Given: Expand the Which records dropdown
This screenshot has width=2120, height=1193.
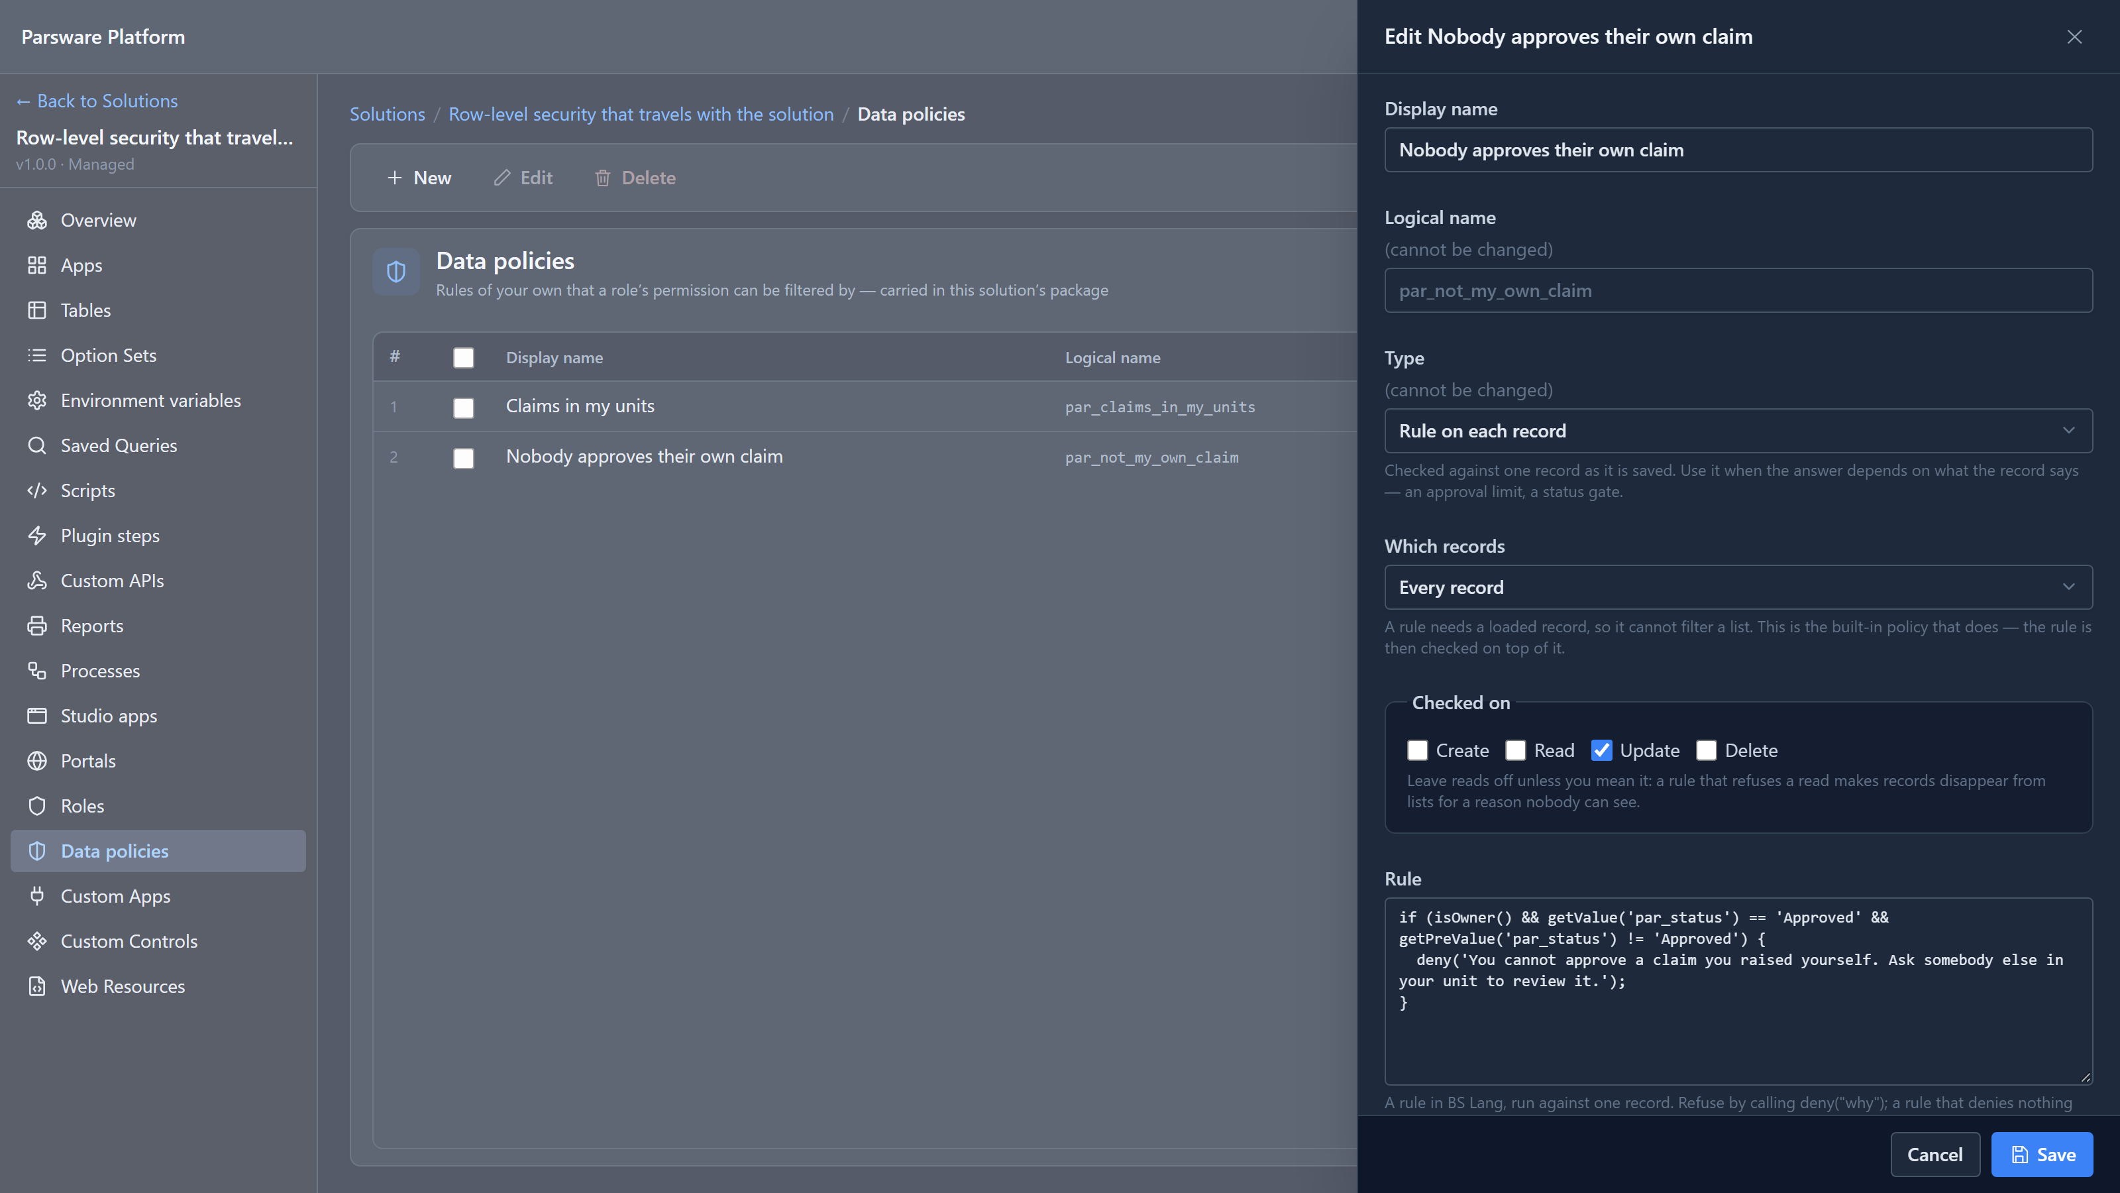Looking at the screenshot, I should pyautogui.click(x=1738, y=587).
